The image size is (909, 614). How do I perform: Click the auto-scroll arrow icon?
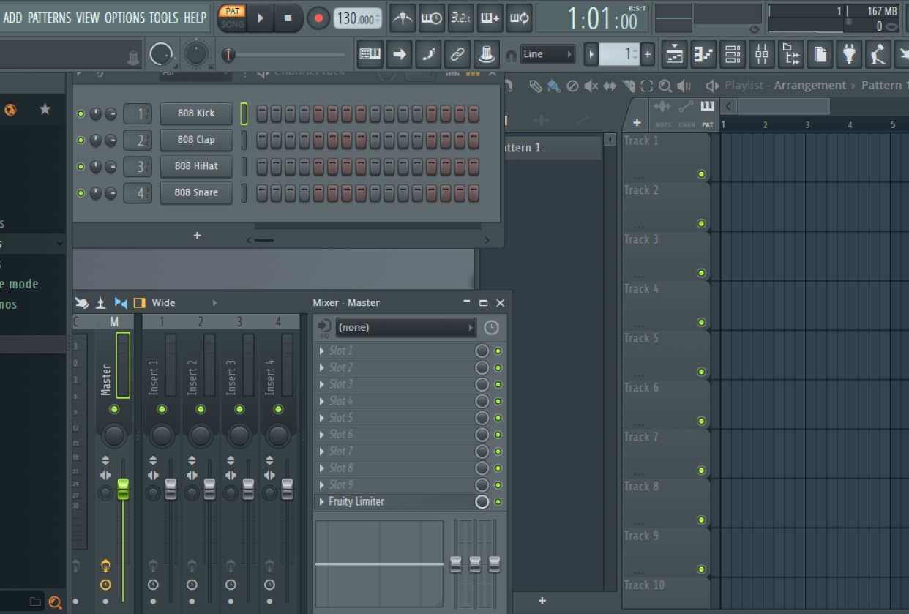pos(399,54)
